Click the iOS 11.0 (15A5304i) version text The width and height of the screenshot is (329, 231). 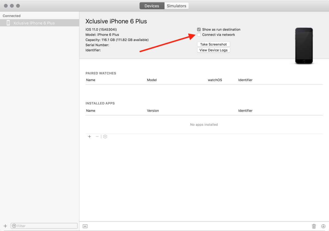click(101, 29)
